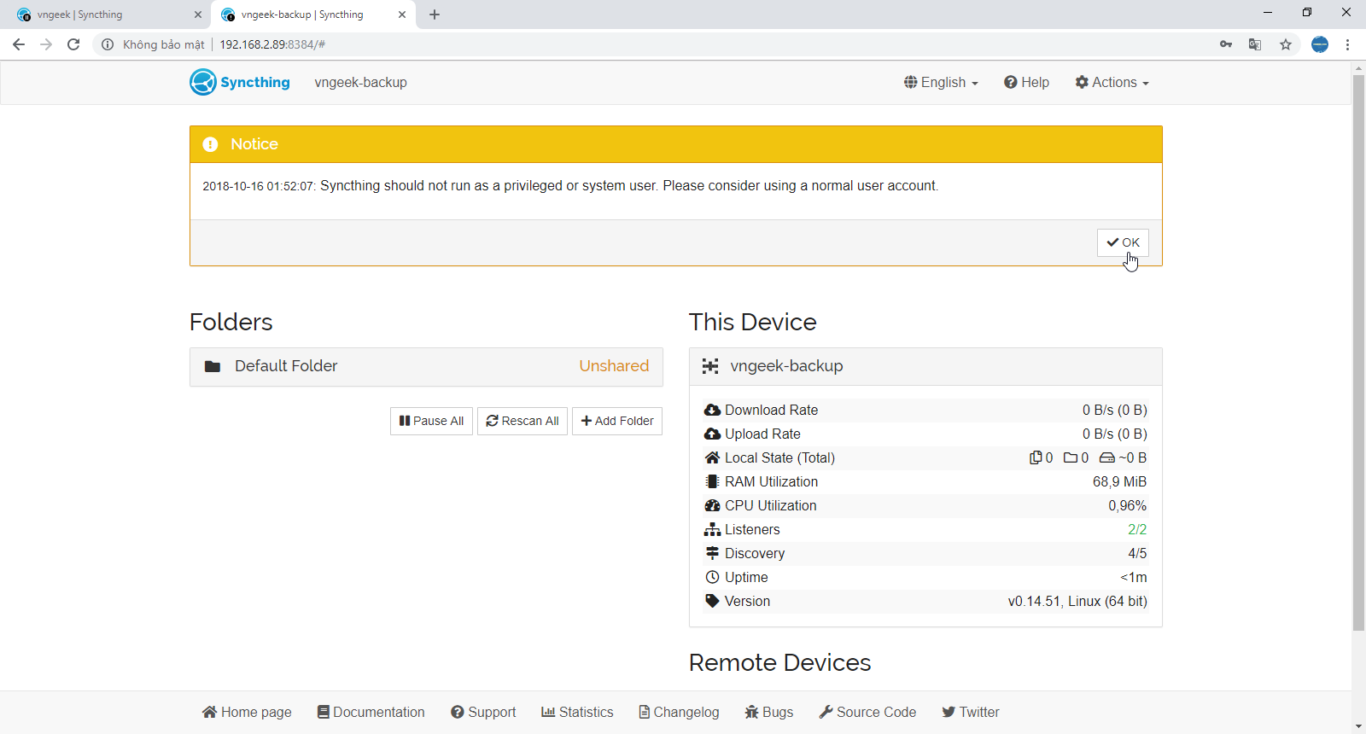
Task: Click the site info not-secure icon
Action: pyautogui.click(x=108, y=44)
